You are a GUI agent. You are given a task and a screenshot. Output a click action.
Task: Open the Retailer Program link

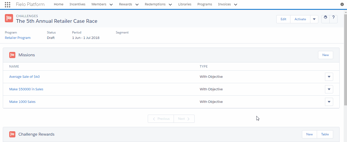(18, 38)
